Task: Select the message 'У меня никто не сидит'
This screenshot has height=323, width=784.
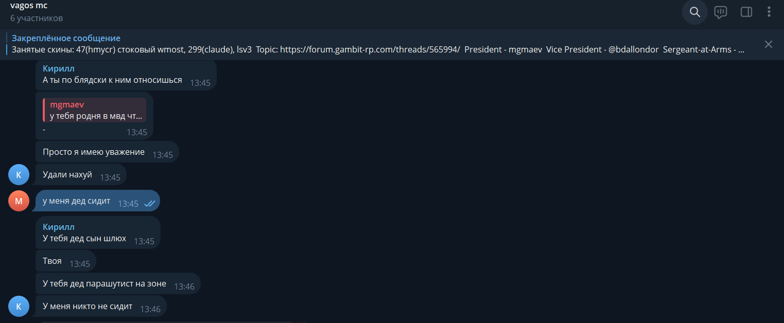Action: pyautogui.click(x=88, y=306)
